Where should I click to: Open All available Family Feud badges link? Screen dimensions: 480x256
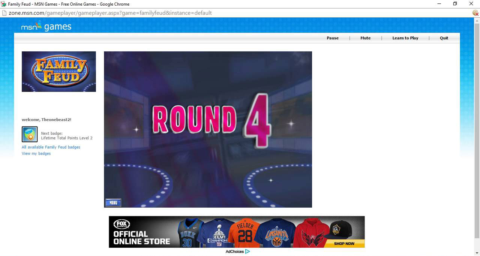click(51, 147)
